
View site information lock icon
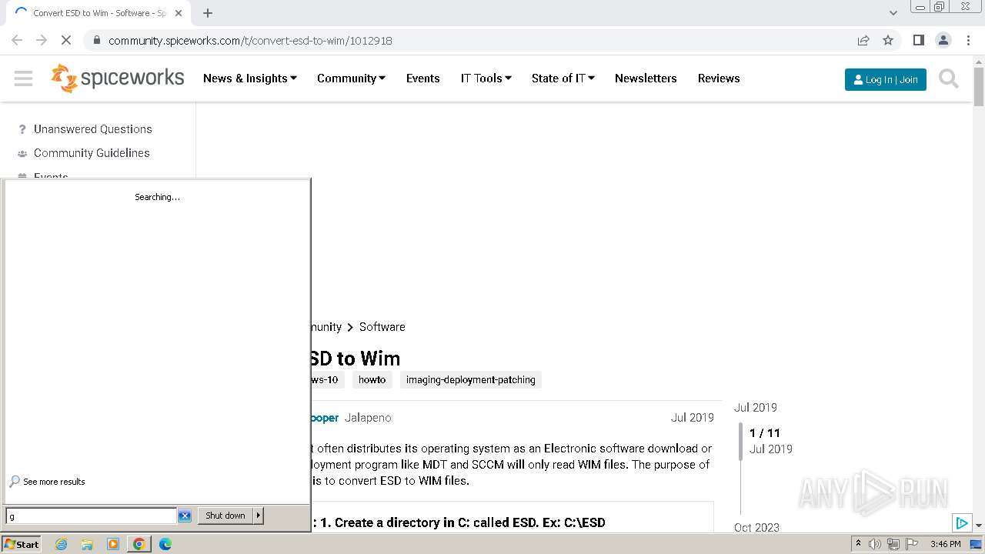(x=95, y=40)
